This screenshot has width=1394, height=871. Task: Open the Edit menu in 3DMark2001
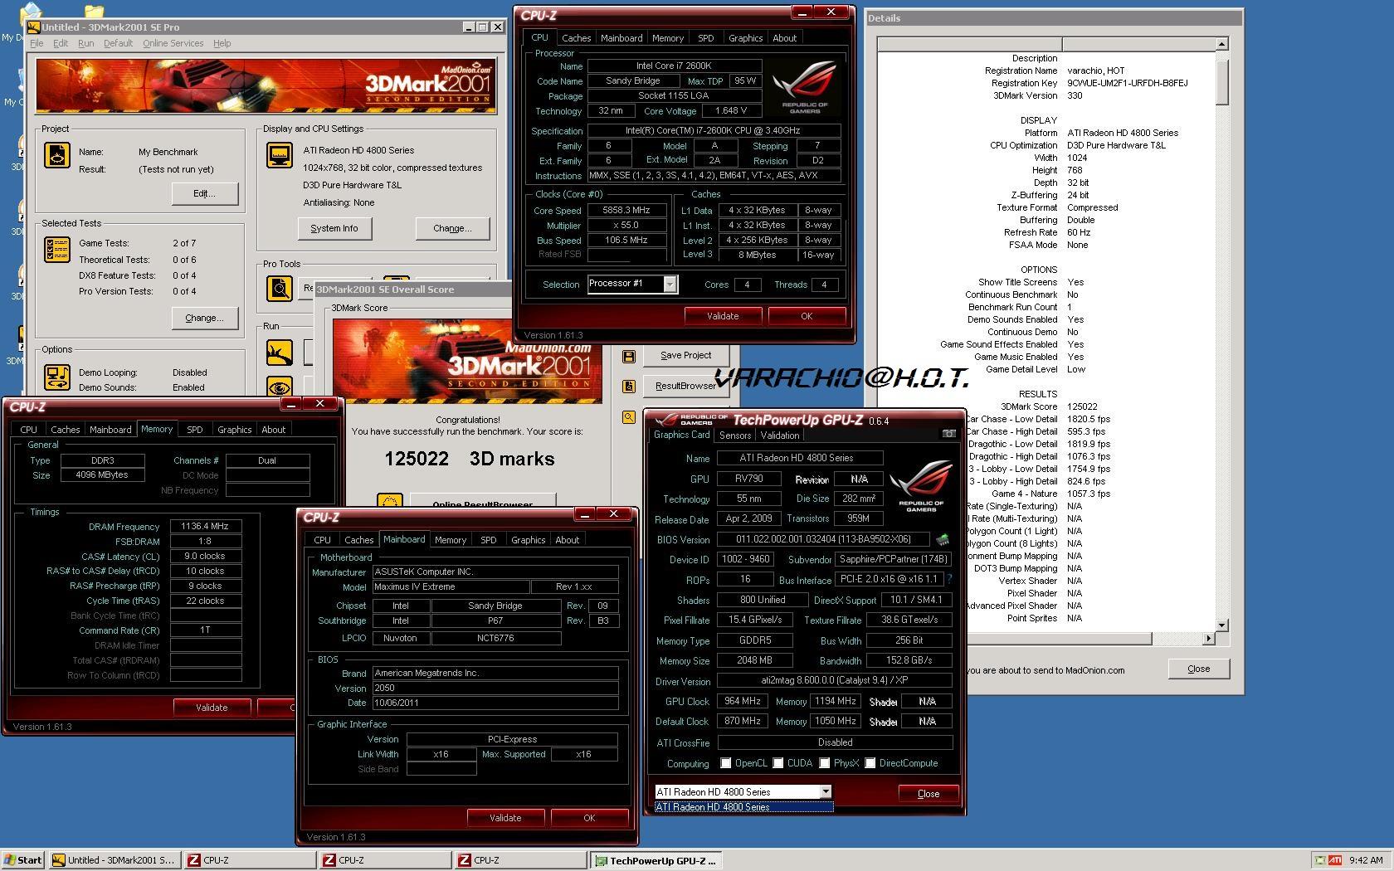[x=61, y=43]
